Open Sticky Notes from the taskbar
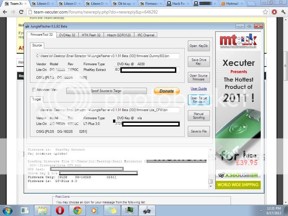 112,210
